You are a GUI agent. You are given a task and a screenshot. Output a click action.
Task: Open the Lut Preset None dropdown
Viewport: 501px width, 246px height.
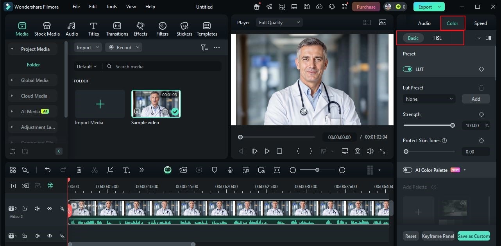(429, 99)
